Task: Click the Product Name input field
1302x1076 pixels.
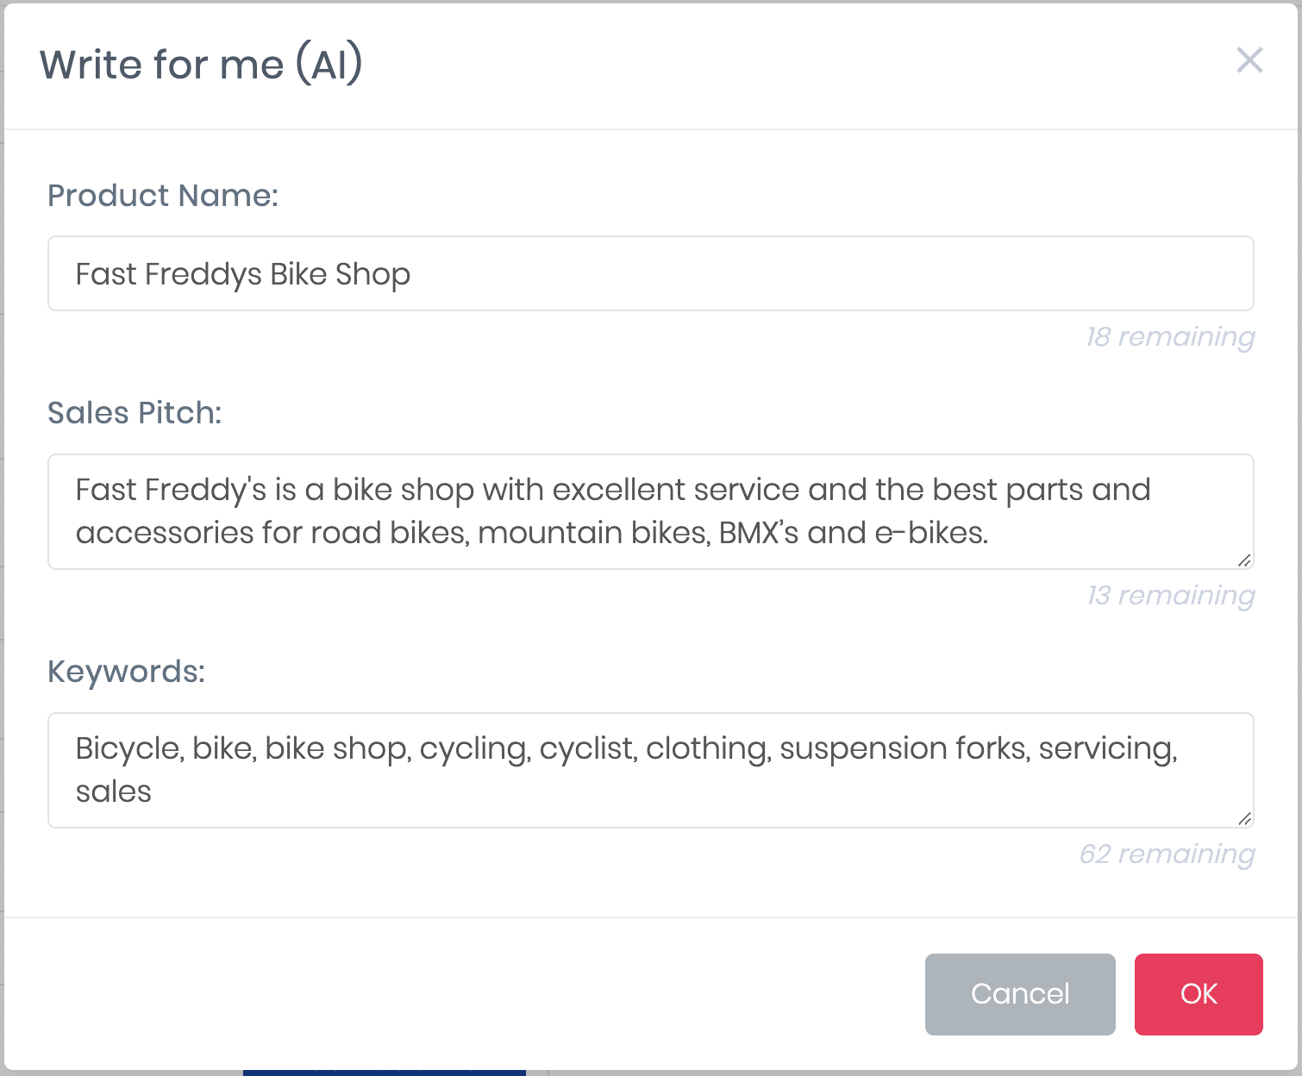Action: point(651,273)
